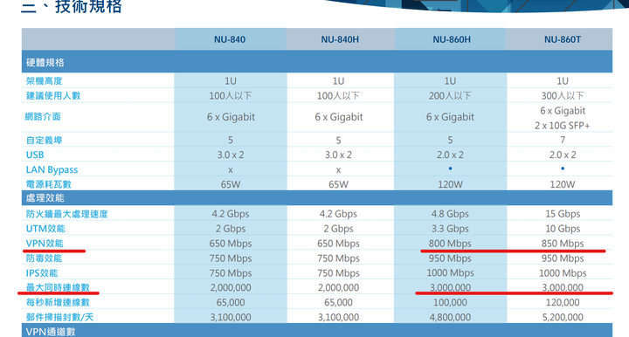Select the 200人以下 cell
Screen dimensions: 629x337
pyautogui.click(x=450, y=96)
